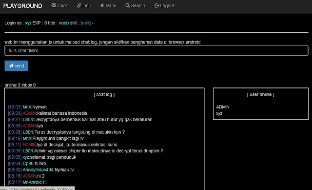
Task: Select ADMIN in user online list
Action: pos(223,107)
